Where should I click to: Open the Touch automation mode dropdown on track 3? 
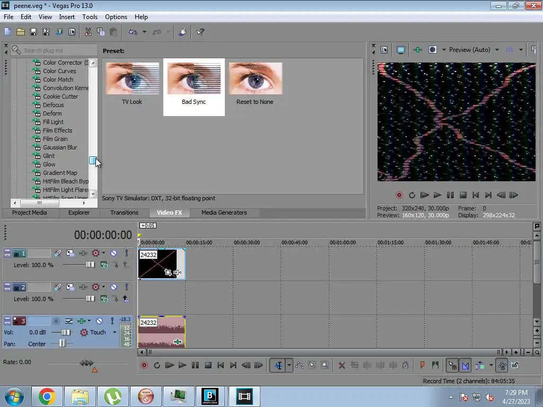[x=115, y=332]
